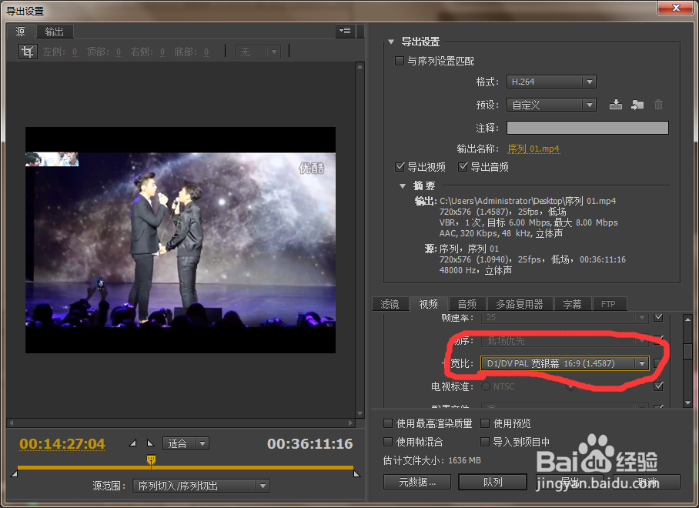The image size is (699, 508).
Task: Click the 队列 button
Action: [x=493, y=481]
